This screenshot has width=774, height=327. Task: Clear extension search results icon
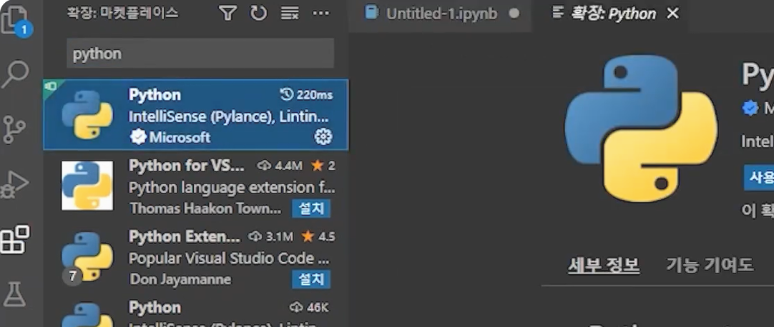290,14
